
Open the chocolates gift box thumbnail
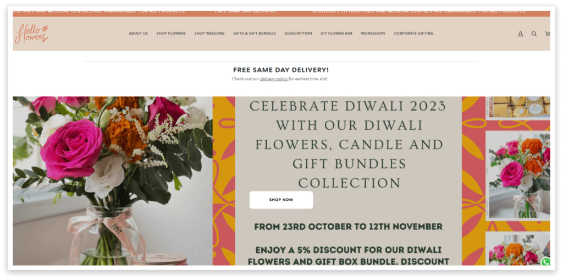click(519, 106)
